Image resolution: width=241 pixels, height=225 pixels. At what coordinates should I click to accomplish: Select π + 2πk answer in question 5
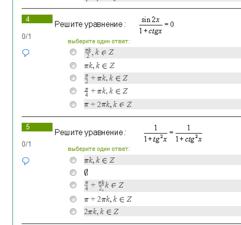coord(73,199)
